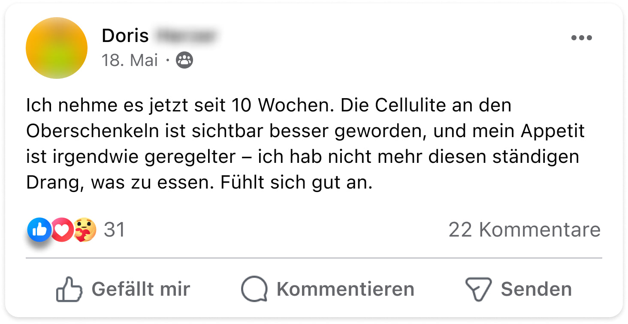628x324 pixels.
Task: Click the sentence 'Fühlt sich gut an.'
Action: click(296, 183)
